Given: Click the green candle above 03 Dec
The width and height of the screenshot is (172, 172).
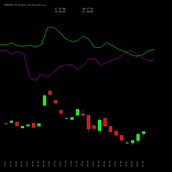Looking at the screenshot, I should (138, 137).
